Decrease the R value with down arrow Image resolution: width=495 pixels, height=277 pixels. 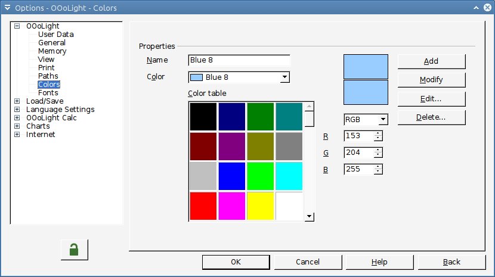tap(378, 138)
